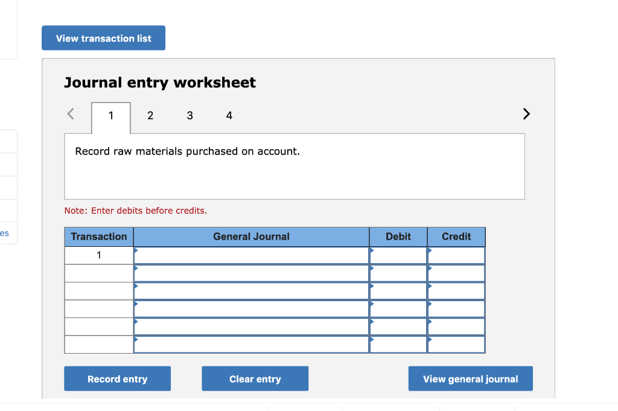Click 'Record raw materials purchased on account' text
This screenshot has height=411, width=618.
(188, 151)
